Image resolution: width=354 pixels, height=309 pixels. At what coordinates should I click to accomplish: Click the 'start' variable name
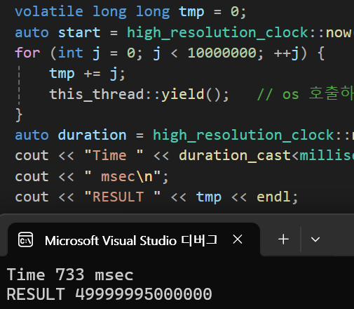click(x=79, y=32)
